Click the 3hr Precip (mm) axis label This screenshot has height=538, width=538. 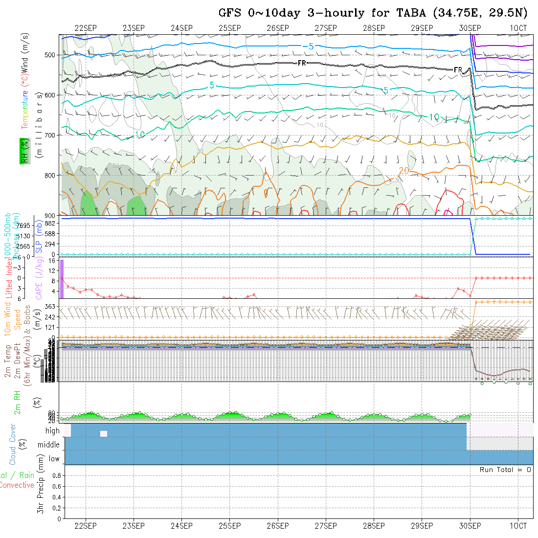(41, 492)
